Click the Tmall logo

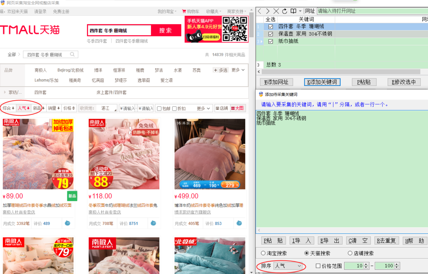(30, 30)
